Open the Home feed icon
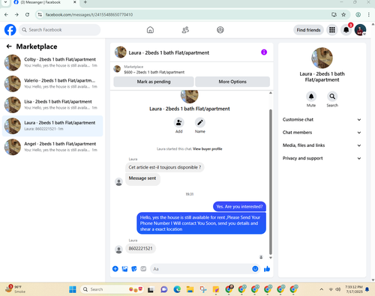 pos(150,30)
